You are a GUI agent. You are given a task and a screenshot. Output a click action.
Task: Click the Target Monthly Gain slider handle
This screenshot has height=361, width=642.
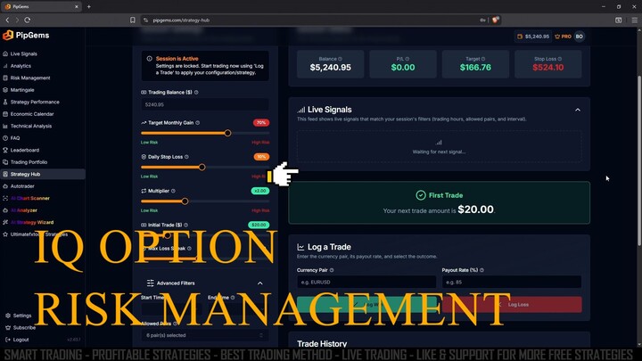click(227, 133)
